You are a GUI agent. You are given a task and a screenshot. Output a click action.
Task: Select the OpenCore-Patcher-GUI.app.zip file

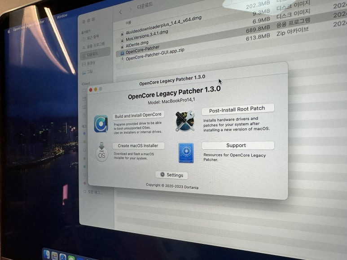pos(155,54)
